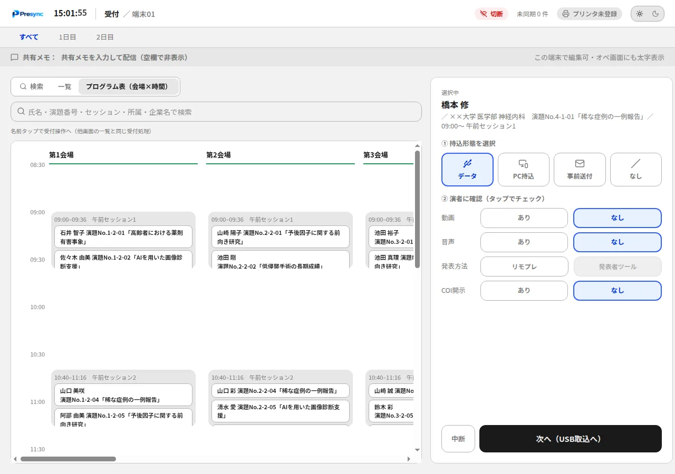
Task: Switch to dark theme with moon icon
Action: pos(655,14)
